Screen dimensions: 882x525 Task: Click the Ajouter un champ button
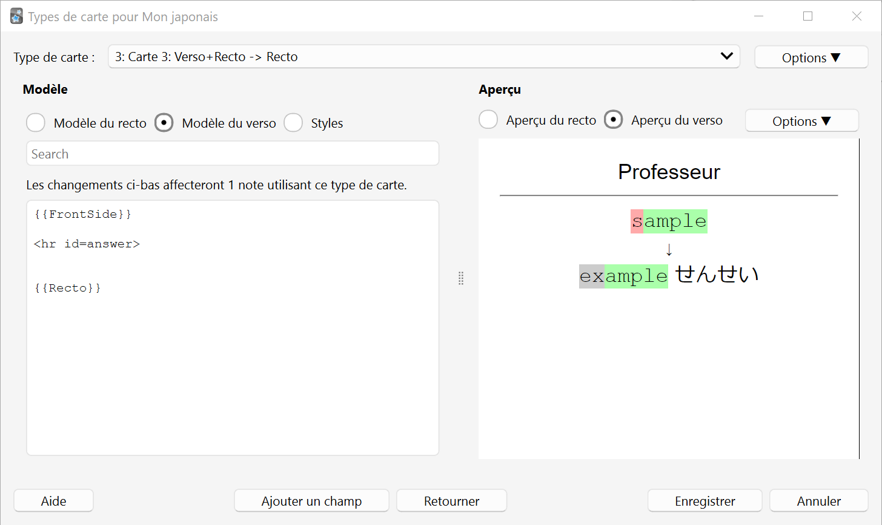coord(311,501)
